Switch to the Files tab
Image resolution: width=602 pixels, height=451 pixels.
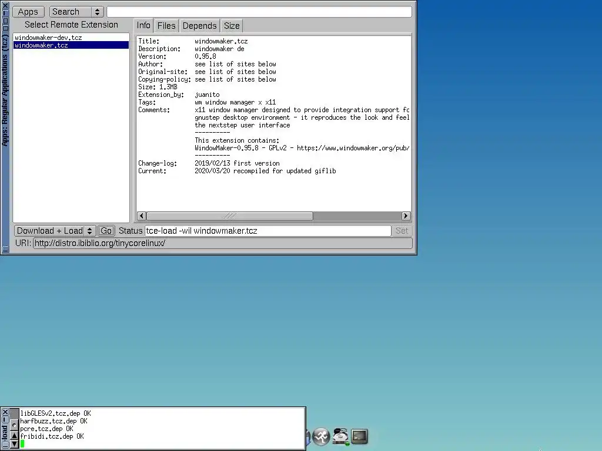point(166,26)
